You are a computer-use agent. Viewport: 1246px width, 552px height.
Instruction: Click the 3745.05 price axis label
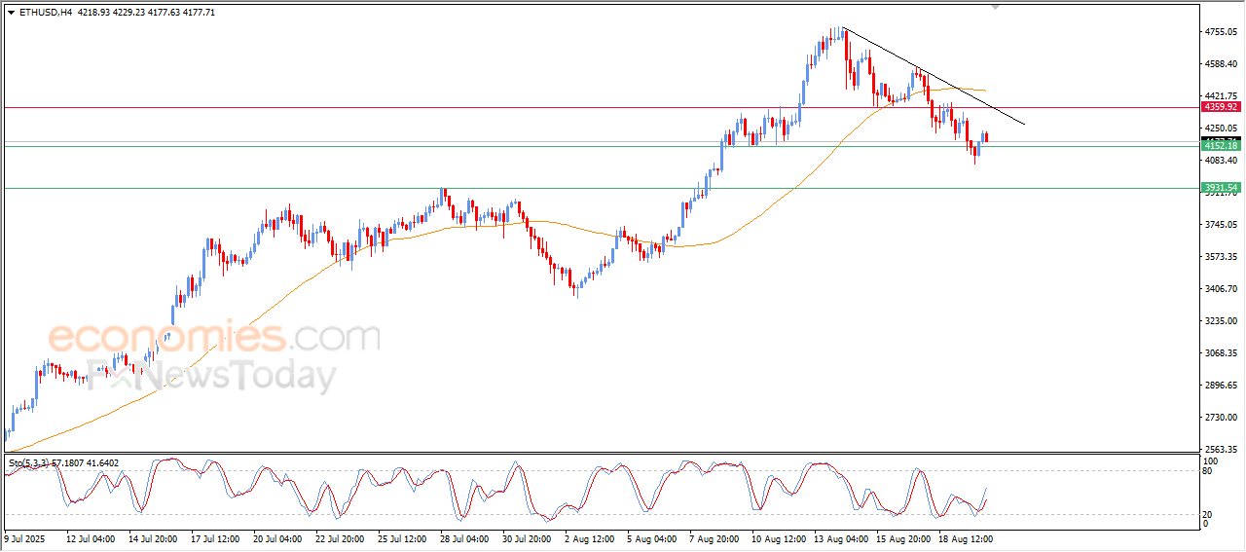(1223, 225)
